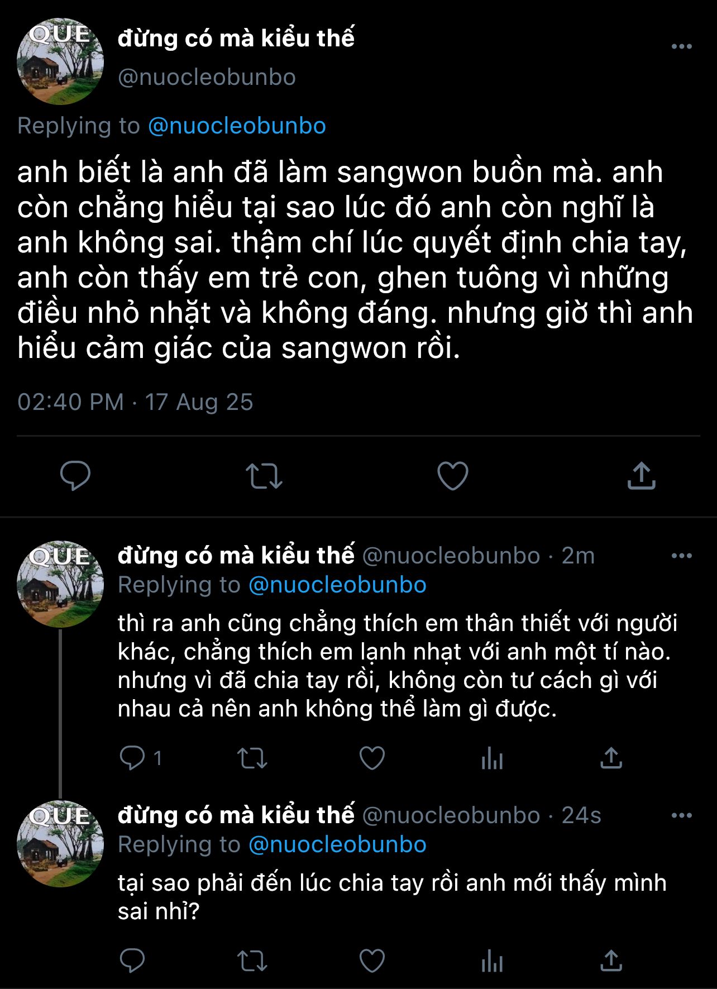This screenshot has width=717, height=989.
Task: View analytics for the 24s-old tweet
Action: click(x=492, y=961)
